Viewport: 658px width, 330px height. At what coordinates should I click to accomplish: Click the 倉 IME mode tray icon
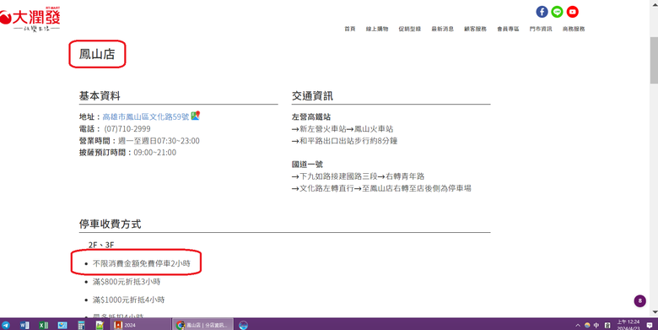click(x=607, y=325)
